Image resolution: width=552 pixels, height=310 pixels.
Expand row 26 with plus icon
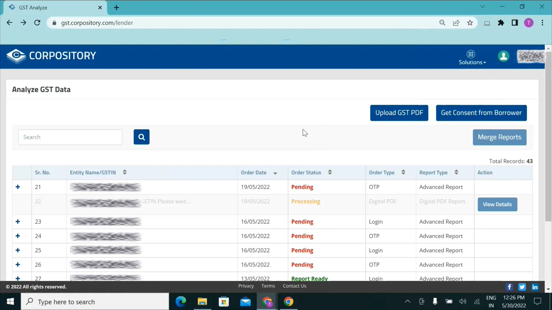tap(18, 265)
